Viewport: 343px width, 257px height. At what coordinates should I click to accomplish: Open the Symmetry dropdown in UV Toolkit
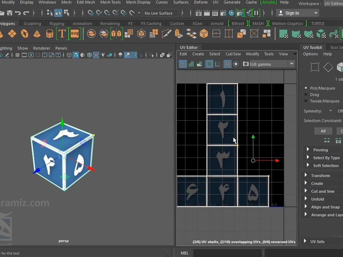[x=330, y=111]
